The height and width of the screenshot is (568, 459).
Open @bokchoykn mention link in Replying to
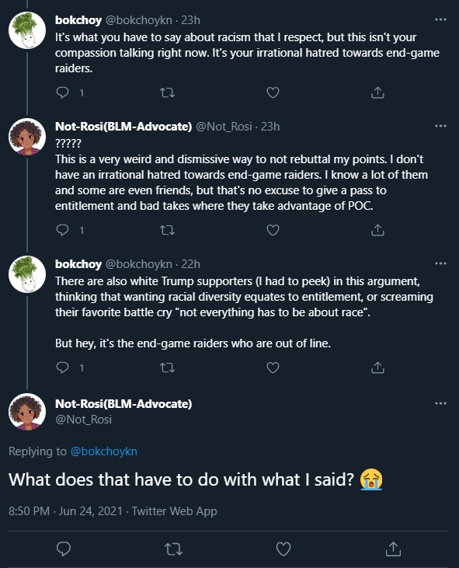104,451
